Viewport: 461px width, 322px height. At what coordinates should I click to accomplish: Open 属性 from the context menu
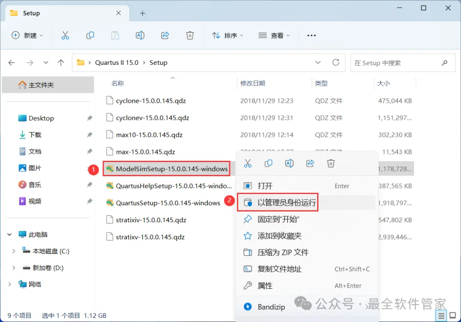coord(306,286)
